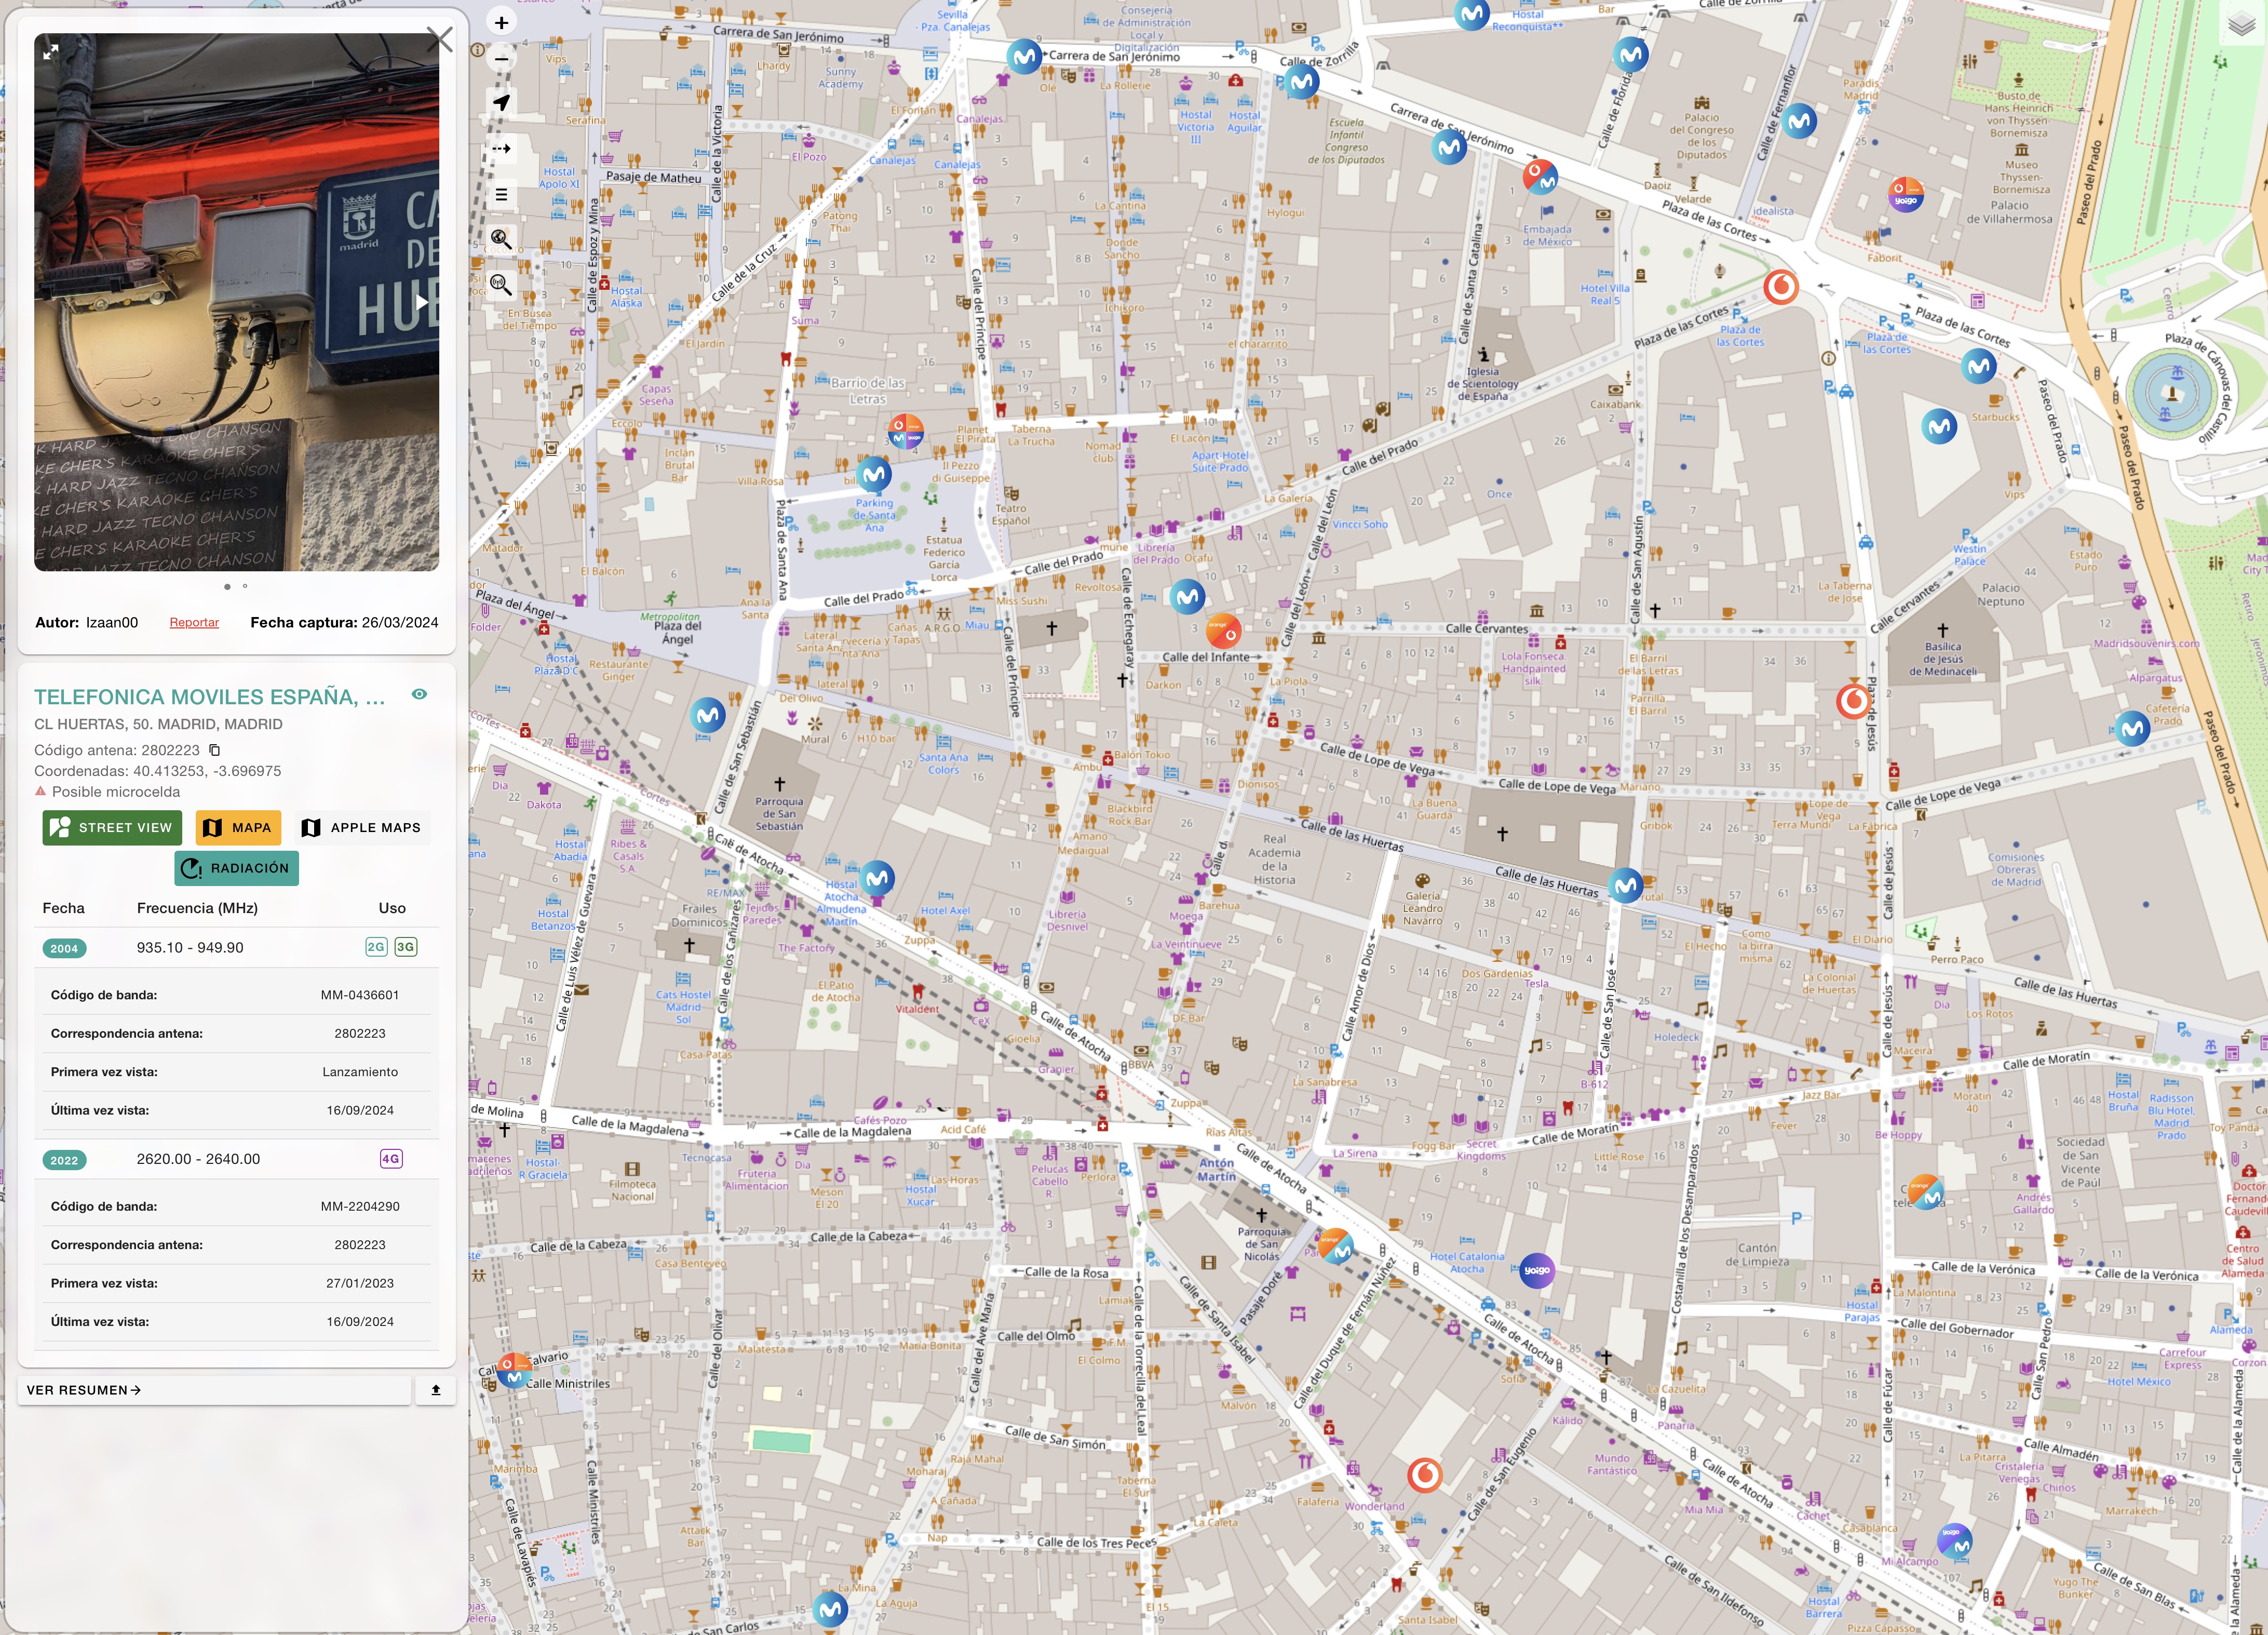
Task: Select combined marker near Mi Alcampo
Action: click(1955, 1541)
